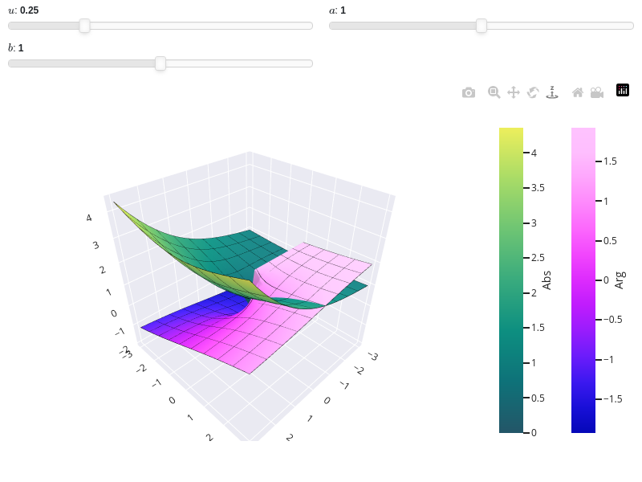Click the Abs colorbar gradient
This screenshot has height=482, width=642.
tap(511, 280)
